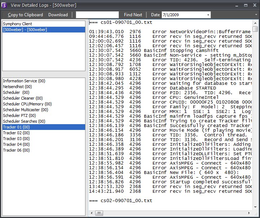
Task: Click inside the search text field
Action: pyautogui.click(x=97, y=15)
